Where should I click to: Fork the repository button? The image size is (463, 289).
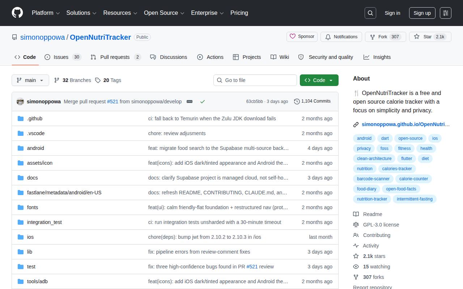(386, 37)
